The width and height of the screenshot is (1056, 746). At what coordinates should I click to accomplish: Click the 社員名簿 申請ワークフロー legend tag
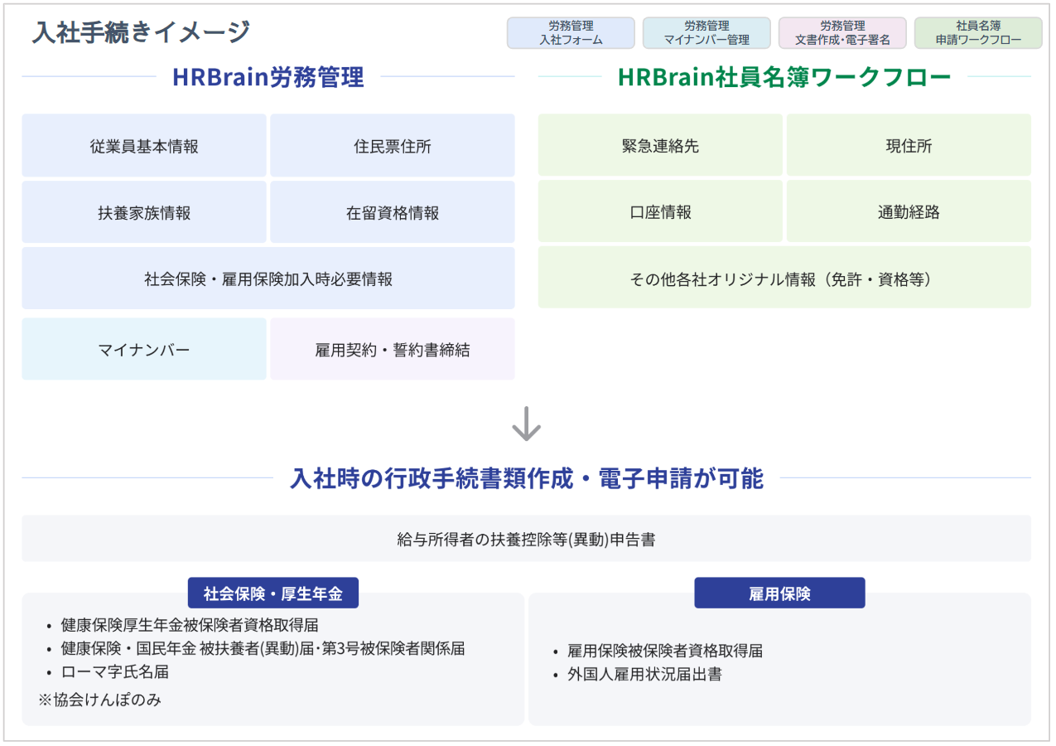click(x=978, y=33)
